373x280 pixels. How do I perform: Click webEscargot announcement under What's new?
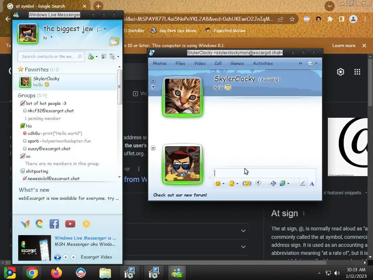point(68,198)
